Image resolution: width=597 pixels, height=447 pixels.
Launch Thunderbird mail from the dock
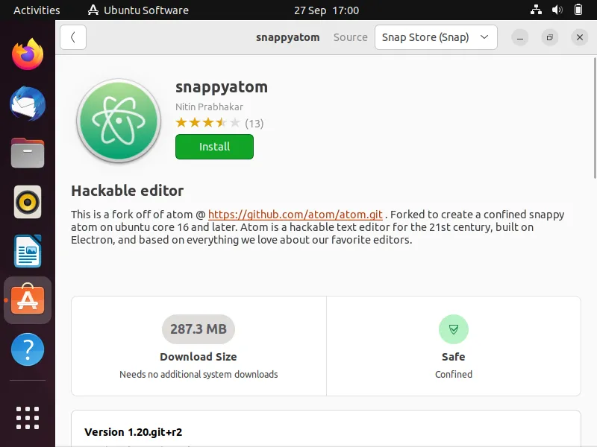(28, 104)
